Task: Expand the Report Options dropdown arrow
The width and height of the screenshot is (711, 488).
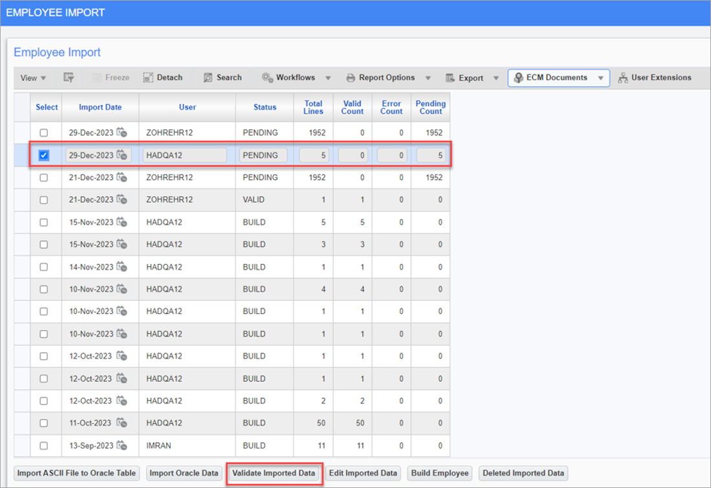Action: tap(428, 78)
